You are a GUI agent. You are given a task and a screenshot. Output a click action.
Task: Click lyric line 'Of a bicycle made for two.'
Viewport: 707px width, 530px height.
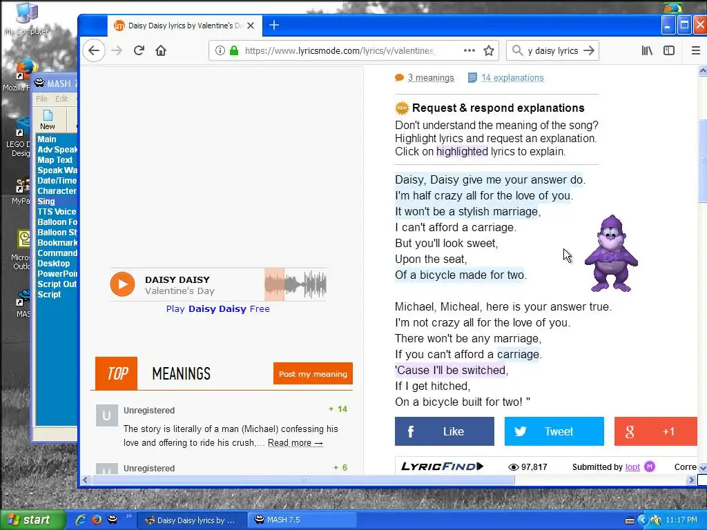[x=461, y=275]
